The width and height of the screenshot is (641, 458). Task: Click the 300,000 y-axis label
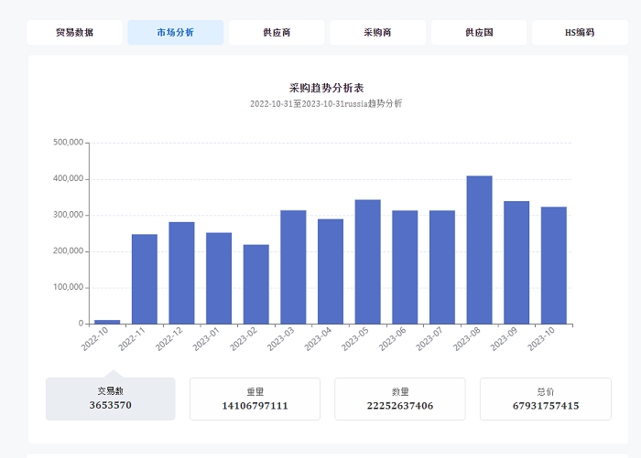tap(68, 215)
